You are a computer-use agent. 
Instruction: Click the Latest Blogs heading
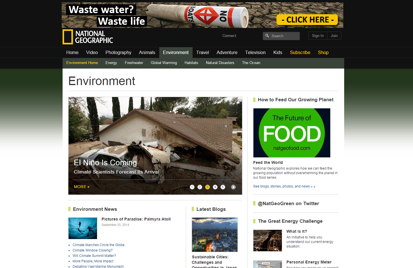tap(211, 209)
